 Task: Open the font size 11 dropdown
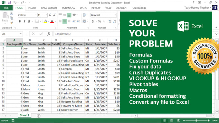tap(46, 15)
